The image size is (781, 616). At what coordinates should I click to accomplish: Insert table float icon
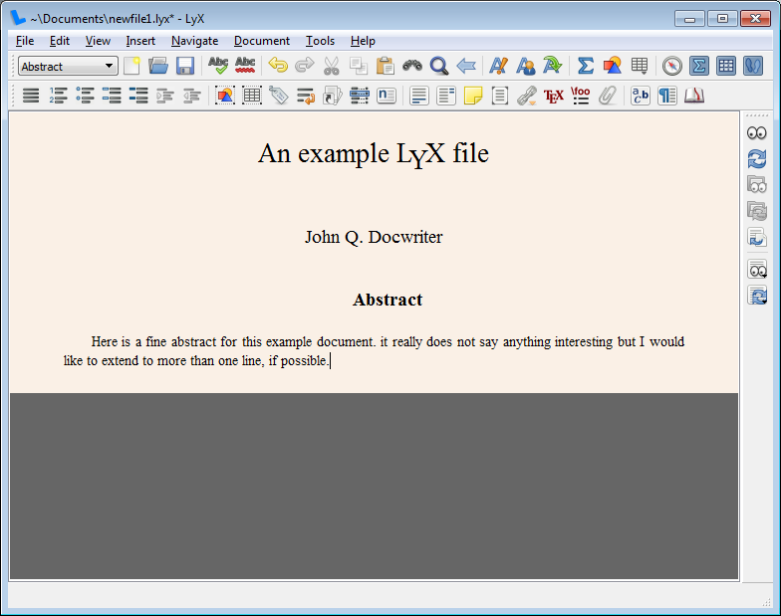point(252,96)
